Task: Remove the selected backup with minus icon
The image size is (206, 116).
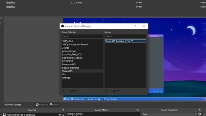Action: click(x=110, y=91)
